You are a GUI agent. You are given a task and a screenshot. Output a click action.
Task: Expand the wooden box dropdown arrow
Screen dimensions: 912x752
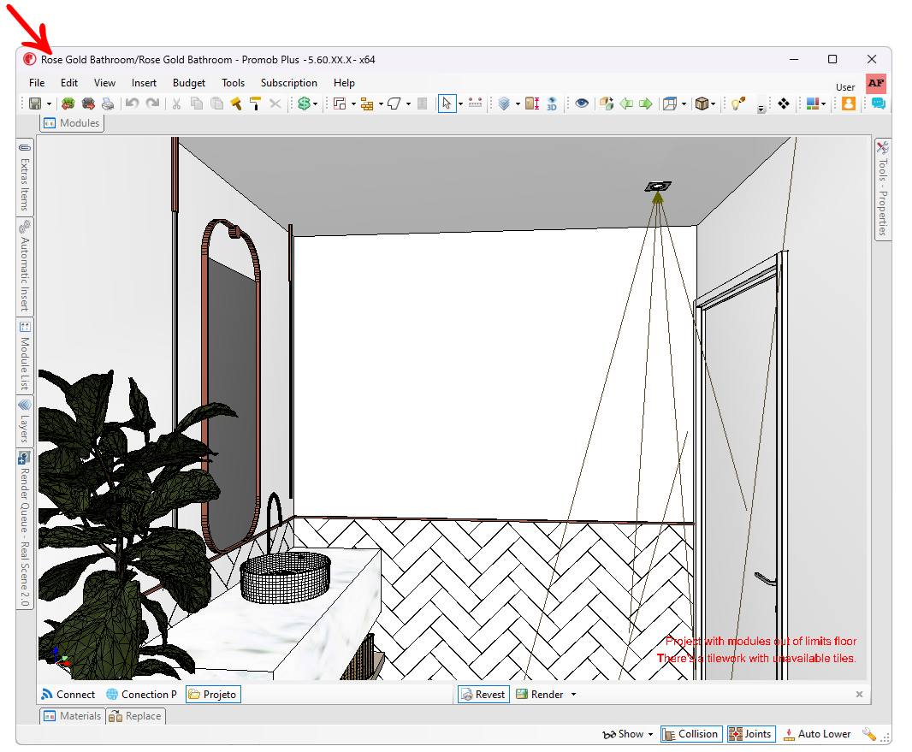point(714,104)
